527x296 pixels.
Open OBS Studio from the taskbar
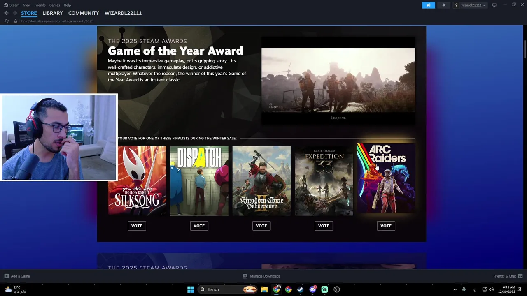click(x=337, y=289)
